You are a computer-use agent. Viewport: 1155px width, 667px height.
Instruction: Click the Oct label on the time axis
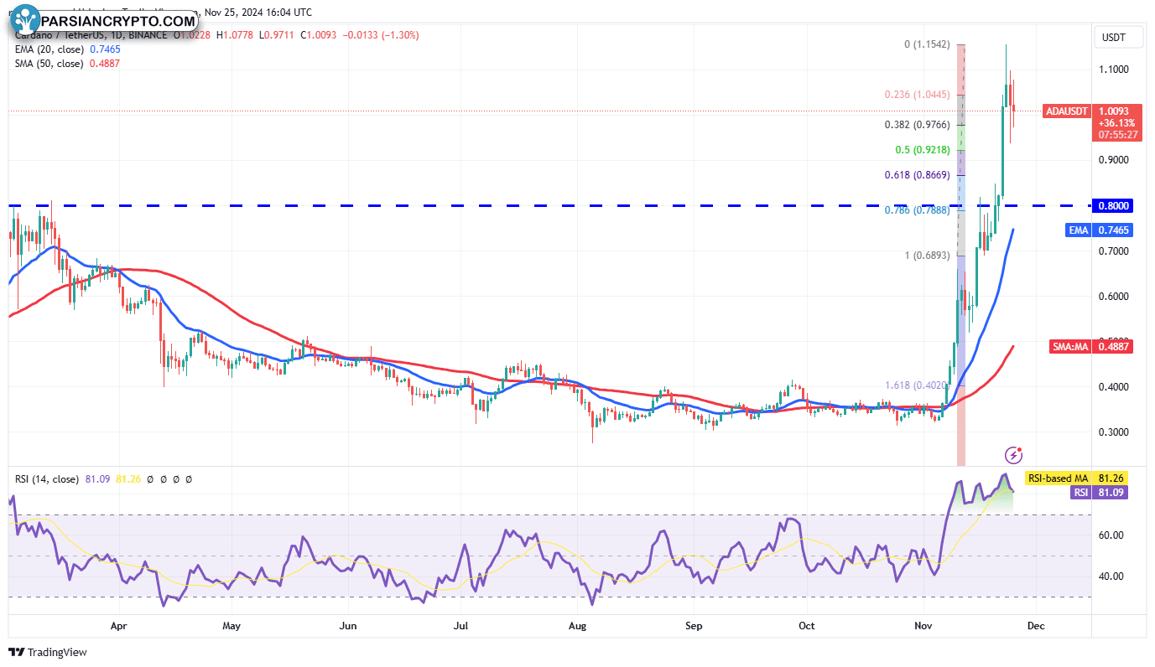pos(807,625)
